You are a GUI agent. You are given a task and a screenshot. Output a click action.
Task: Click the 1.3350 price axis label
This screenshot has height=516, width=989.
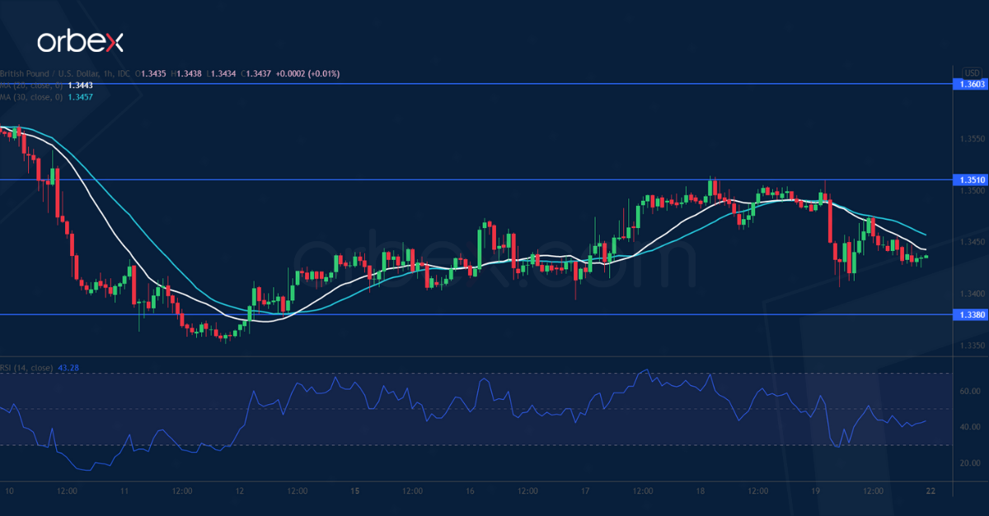coord(970,346)
